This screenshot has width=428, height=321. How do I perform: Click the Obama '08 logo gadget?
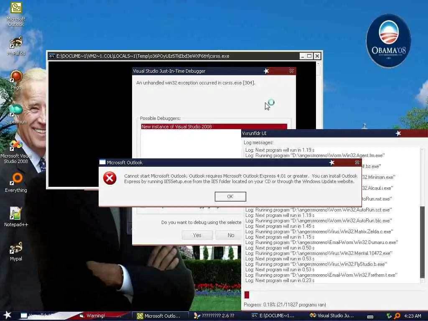(x=388, y=41)
